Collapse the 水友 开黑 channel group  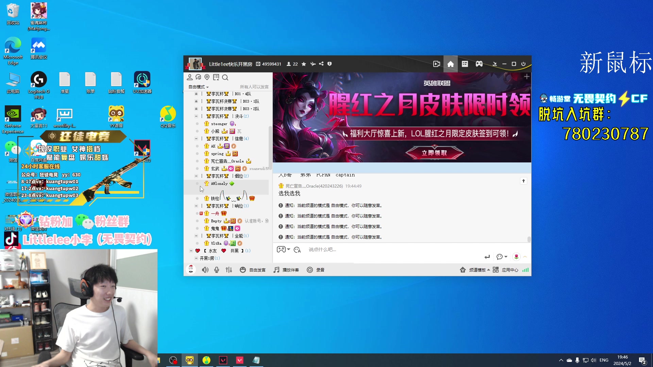[191, 251]
